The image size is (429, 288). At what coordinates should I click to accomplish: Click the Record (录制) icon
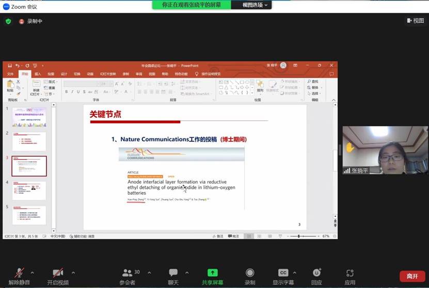coord(250,273)
